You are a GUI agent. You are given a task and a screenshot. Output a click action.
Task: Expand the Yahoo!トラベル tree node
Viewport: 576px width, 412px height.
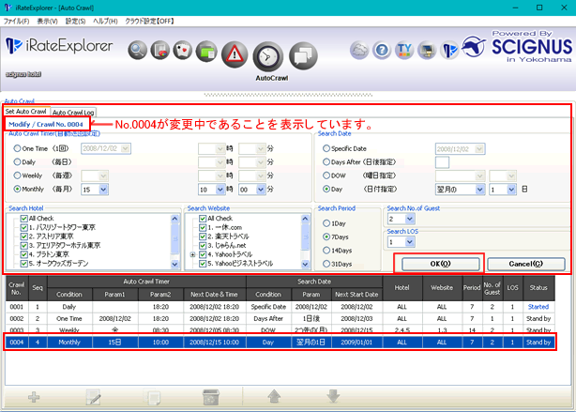pos(192,253)
